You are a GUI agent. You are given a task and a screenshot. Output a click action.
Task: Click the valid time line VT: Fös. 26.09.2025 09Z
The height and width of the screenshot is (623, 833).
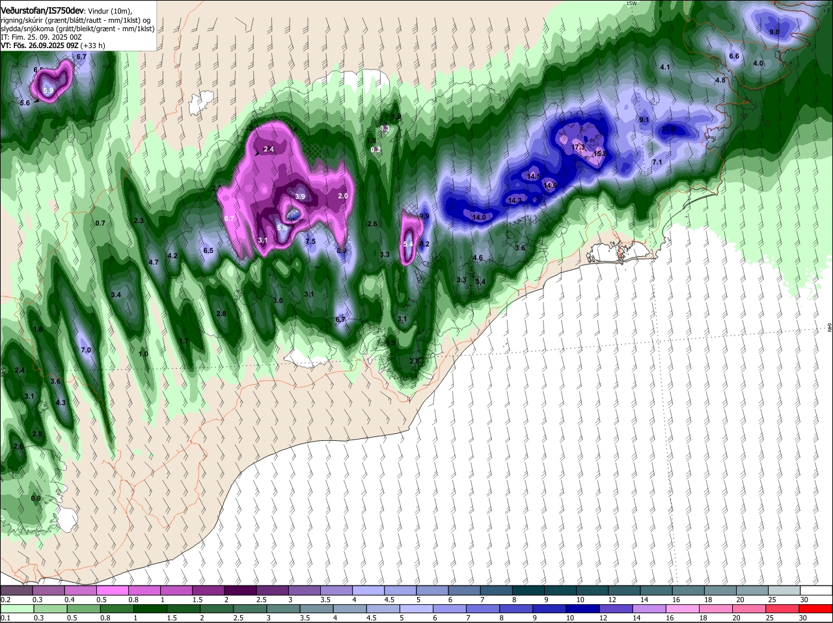(40, 46)
